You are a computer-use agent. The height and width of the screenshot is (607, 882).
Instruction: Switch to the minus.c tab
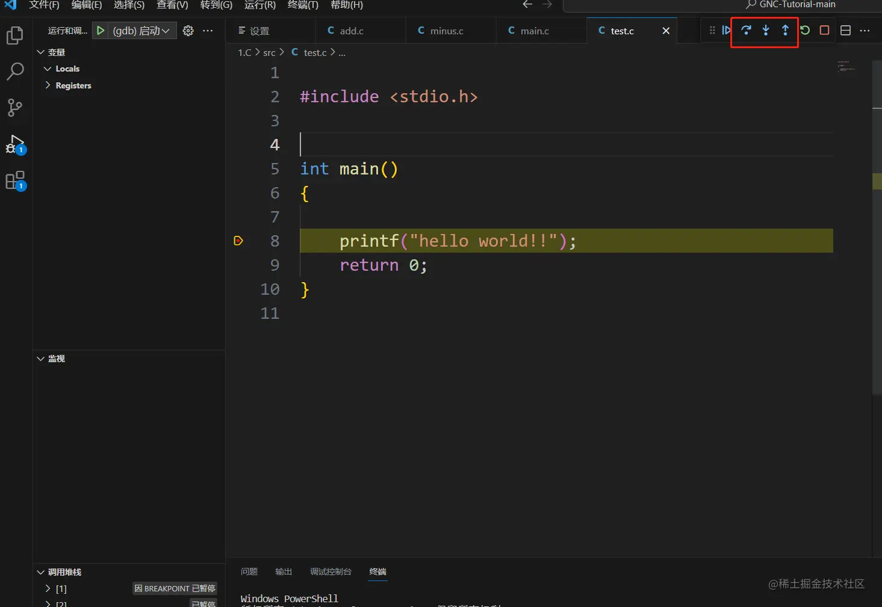coord(451,31)
